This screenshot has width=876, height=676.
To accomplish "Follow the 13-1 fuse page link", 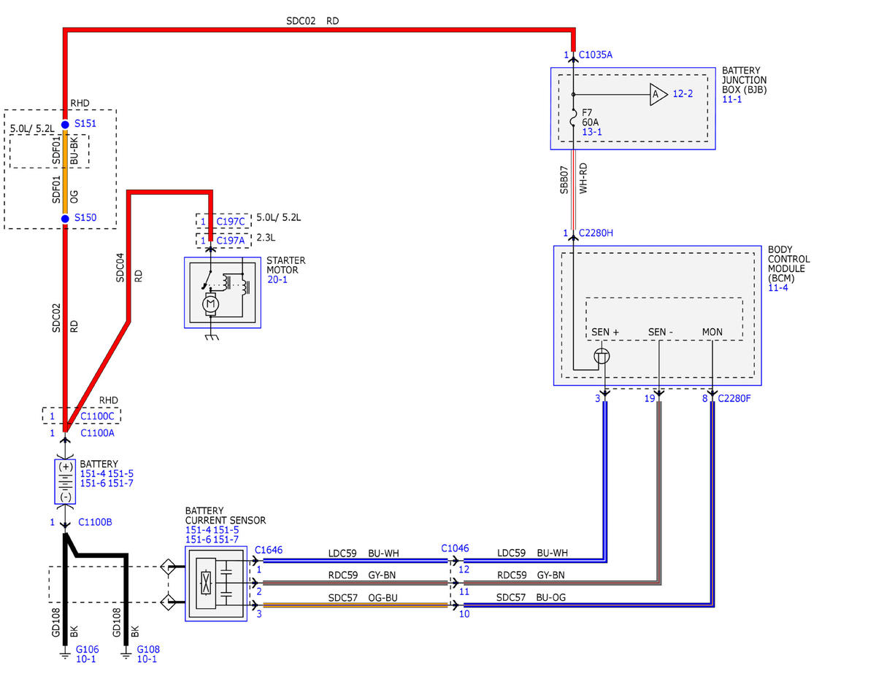I will (592, 132).
